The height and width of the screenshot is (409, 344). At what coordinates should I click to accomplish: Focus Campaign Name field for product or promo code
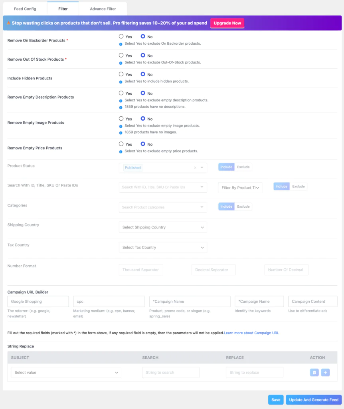click(x=190, y=301)
